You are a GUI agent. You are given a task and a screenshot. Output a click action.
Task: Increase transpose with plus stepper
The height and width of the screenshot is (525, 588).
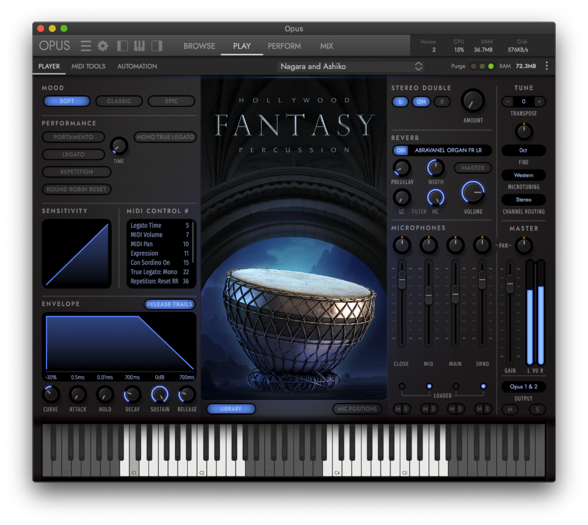click(539, 101)
